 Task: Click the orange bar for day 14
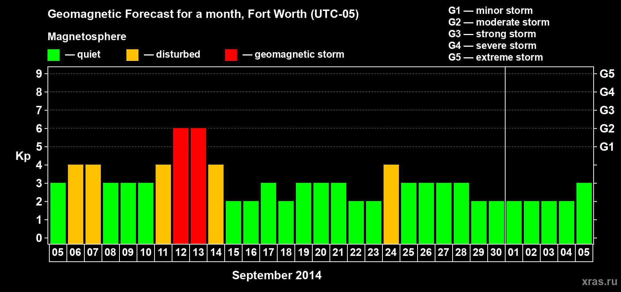(x=216, y=204)
